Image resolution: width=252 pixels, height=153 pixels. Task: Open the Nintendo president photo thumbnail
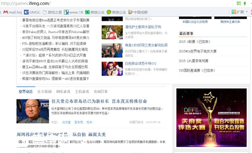click(x=33, y=111)
